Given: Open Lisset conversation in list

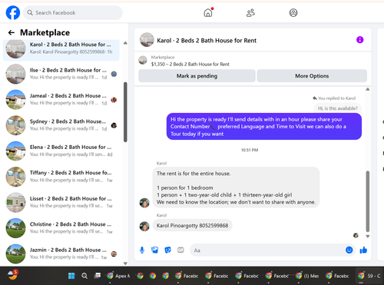Looking at the screenshot, I should click(61, 202).
